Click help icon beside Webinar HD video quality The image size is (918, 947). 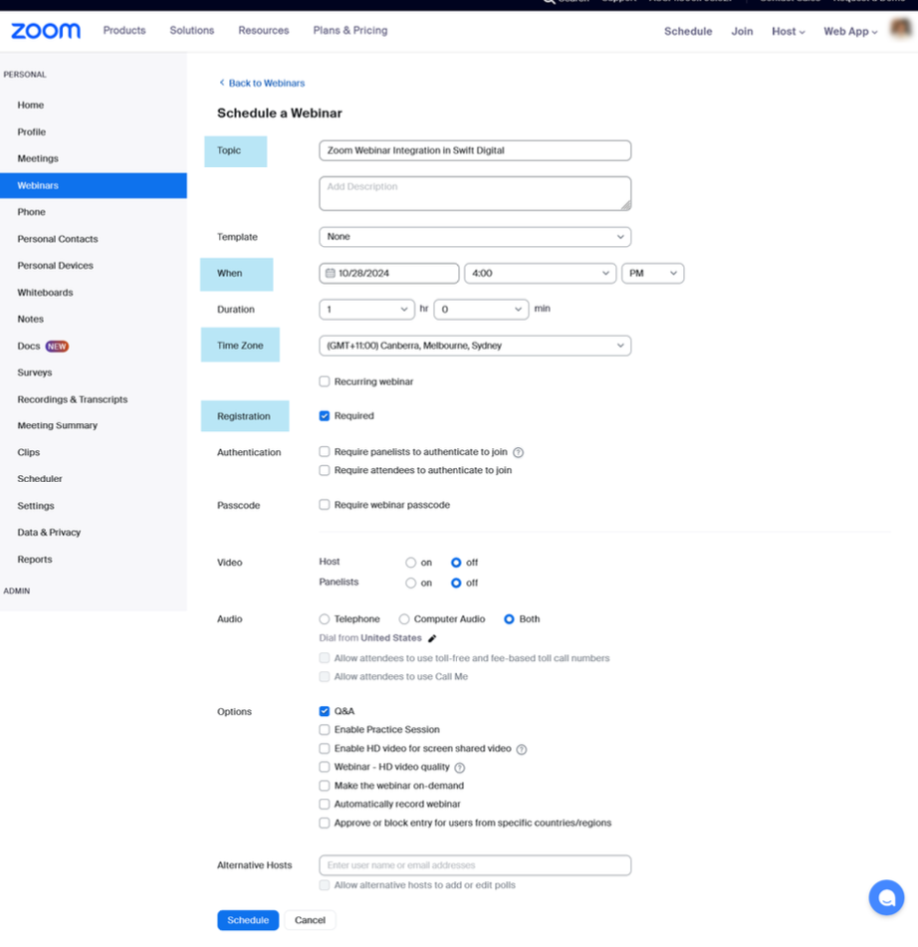[460, 768]
